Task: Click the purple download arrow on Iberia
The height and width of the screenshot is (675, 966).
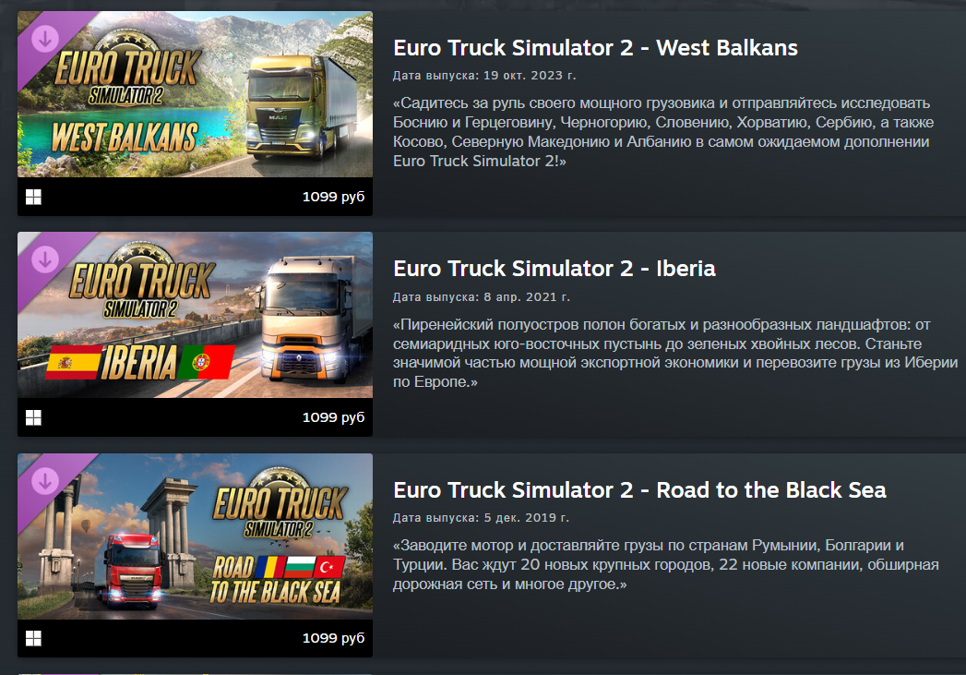Action: pos(45,259)
